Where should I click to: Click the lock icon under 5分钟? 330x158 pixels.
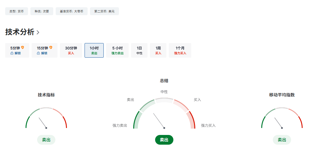(12, 53)
